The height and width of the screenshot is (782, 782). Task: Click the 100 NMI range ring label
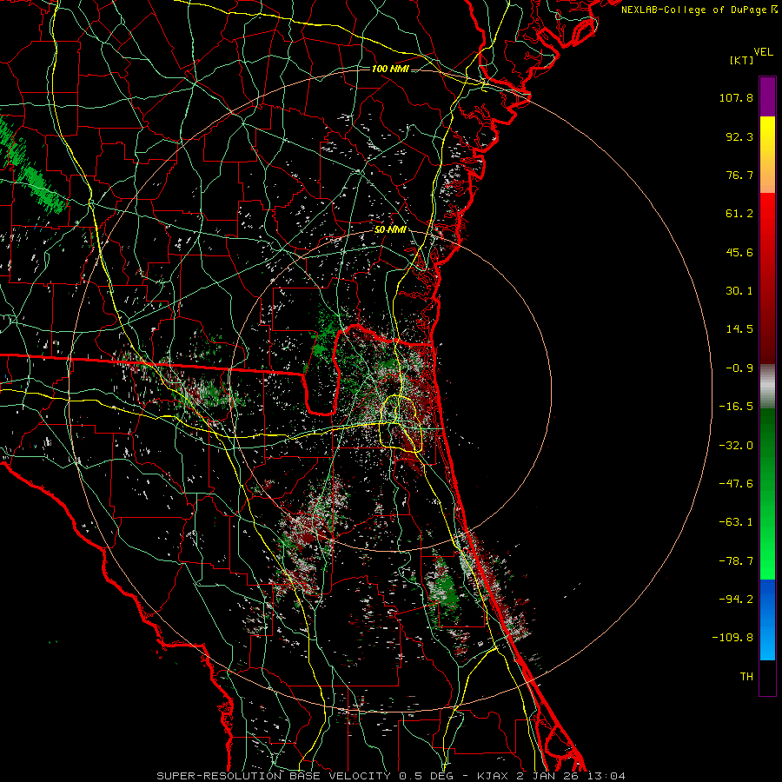point(390,69)
